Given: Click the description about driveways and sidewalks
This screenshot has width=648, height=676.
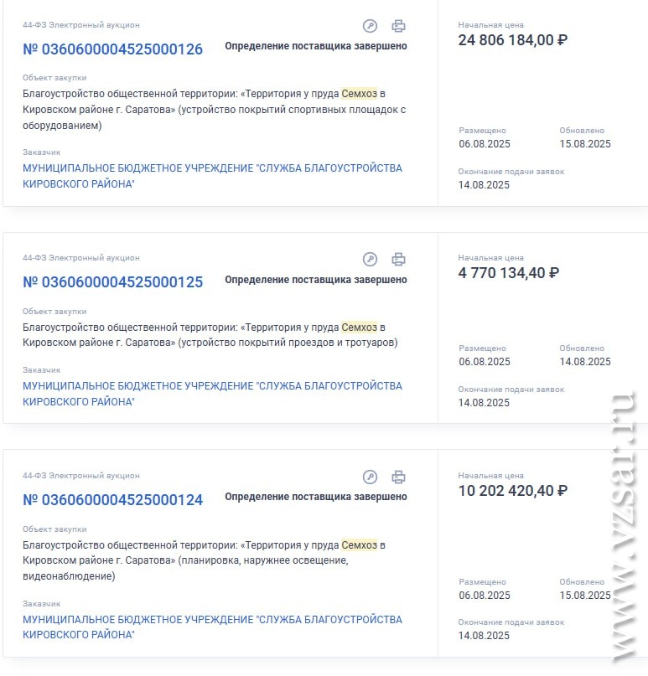Looking at the screenshot, I should tap(210, 335).
